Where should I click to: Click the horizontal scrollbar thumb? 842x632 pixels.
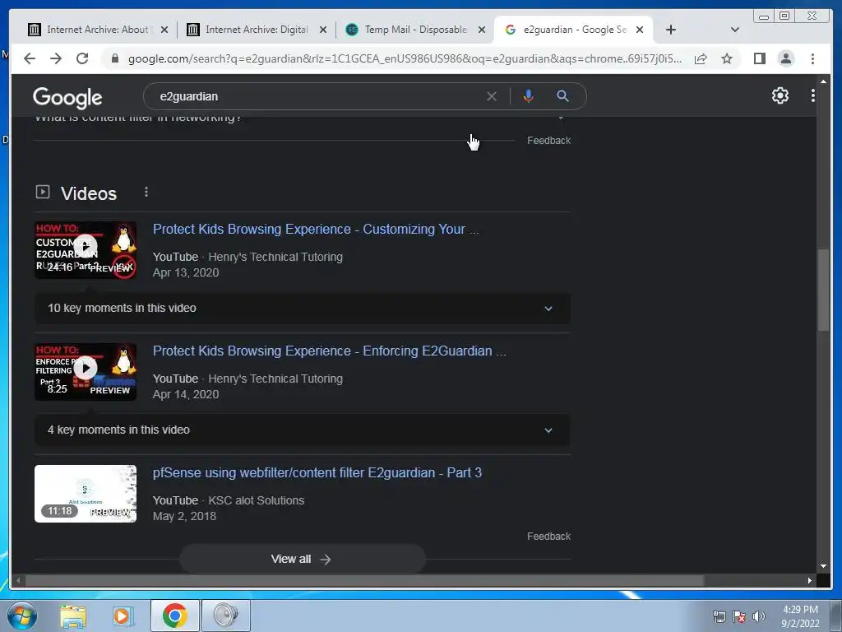[x=364, y=580]
